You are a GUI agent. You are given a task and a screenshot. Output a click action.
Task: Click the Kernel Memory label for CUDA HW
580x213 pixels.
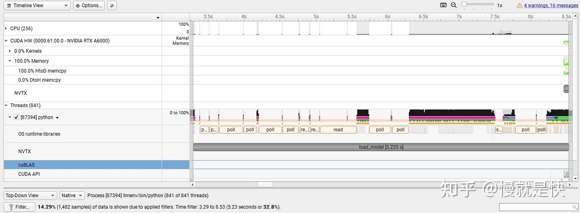point(181,41)
